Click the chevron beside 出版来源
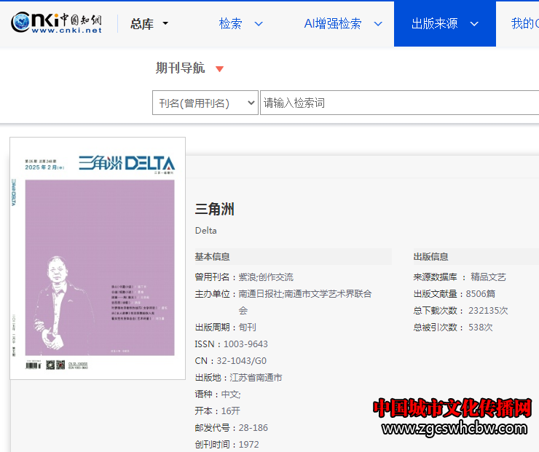539x452 pixels. (474, 24)
